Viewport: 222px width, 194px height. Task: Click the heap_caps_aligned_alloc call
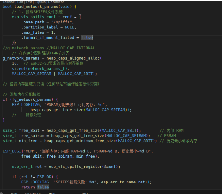(73, 58)
